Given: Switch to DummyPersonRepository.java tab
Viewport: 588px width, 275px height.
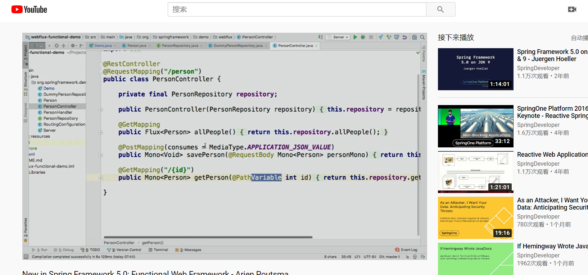Looking at the screenshot, I should pyautogui.click(x=238, y=46).
